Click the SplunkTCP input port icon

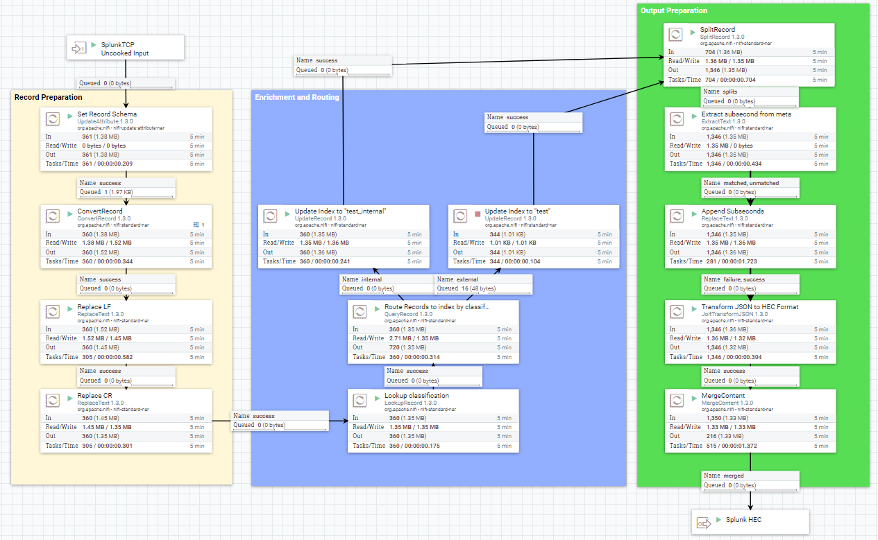(79, 49)
